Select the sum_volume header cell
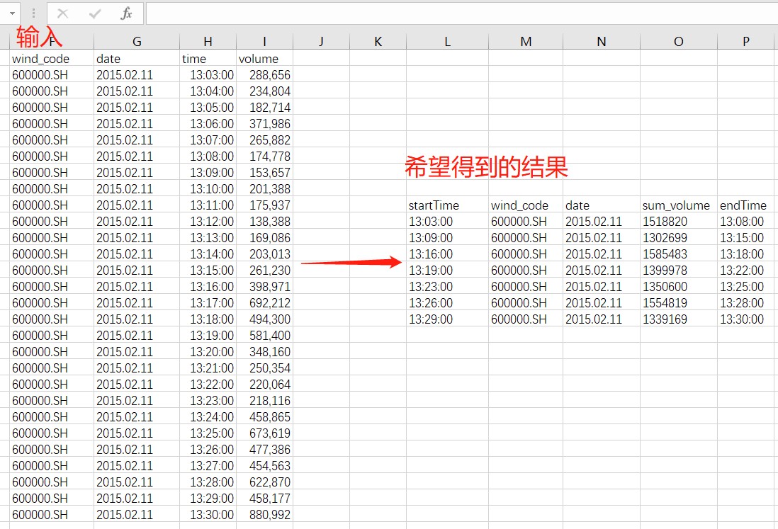 tap(676, 205)
